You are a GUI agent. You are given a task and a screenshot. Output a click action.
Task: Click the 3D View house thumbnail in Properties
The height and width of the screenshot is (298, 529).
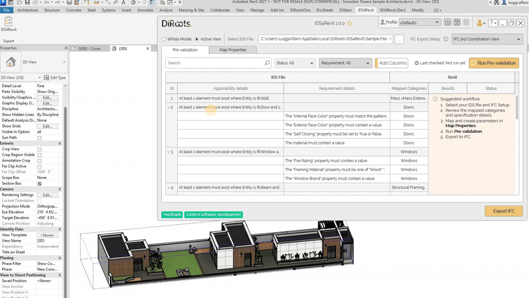point(11,62)
